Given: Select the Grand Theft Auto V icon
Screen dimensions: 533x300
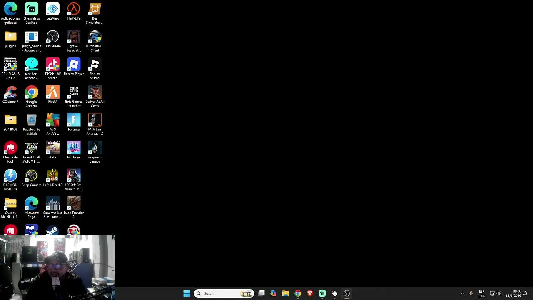Looking at the screenshot, I should click(x=32, y=152).
